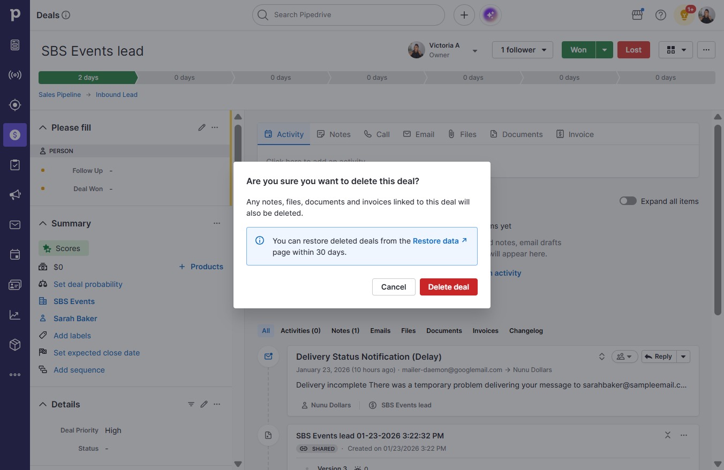Mark the deal as Lost
Screen dimensions: 724x470
pyautogui.click(x=633, y=50)
